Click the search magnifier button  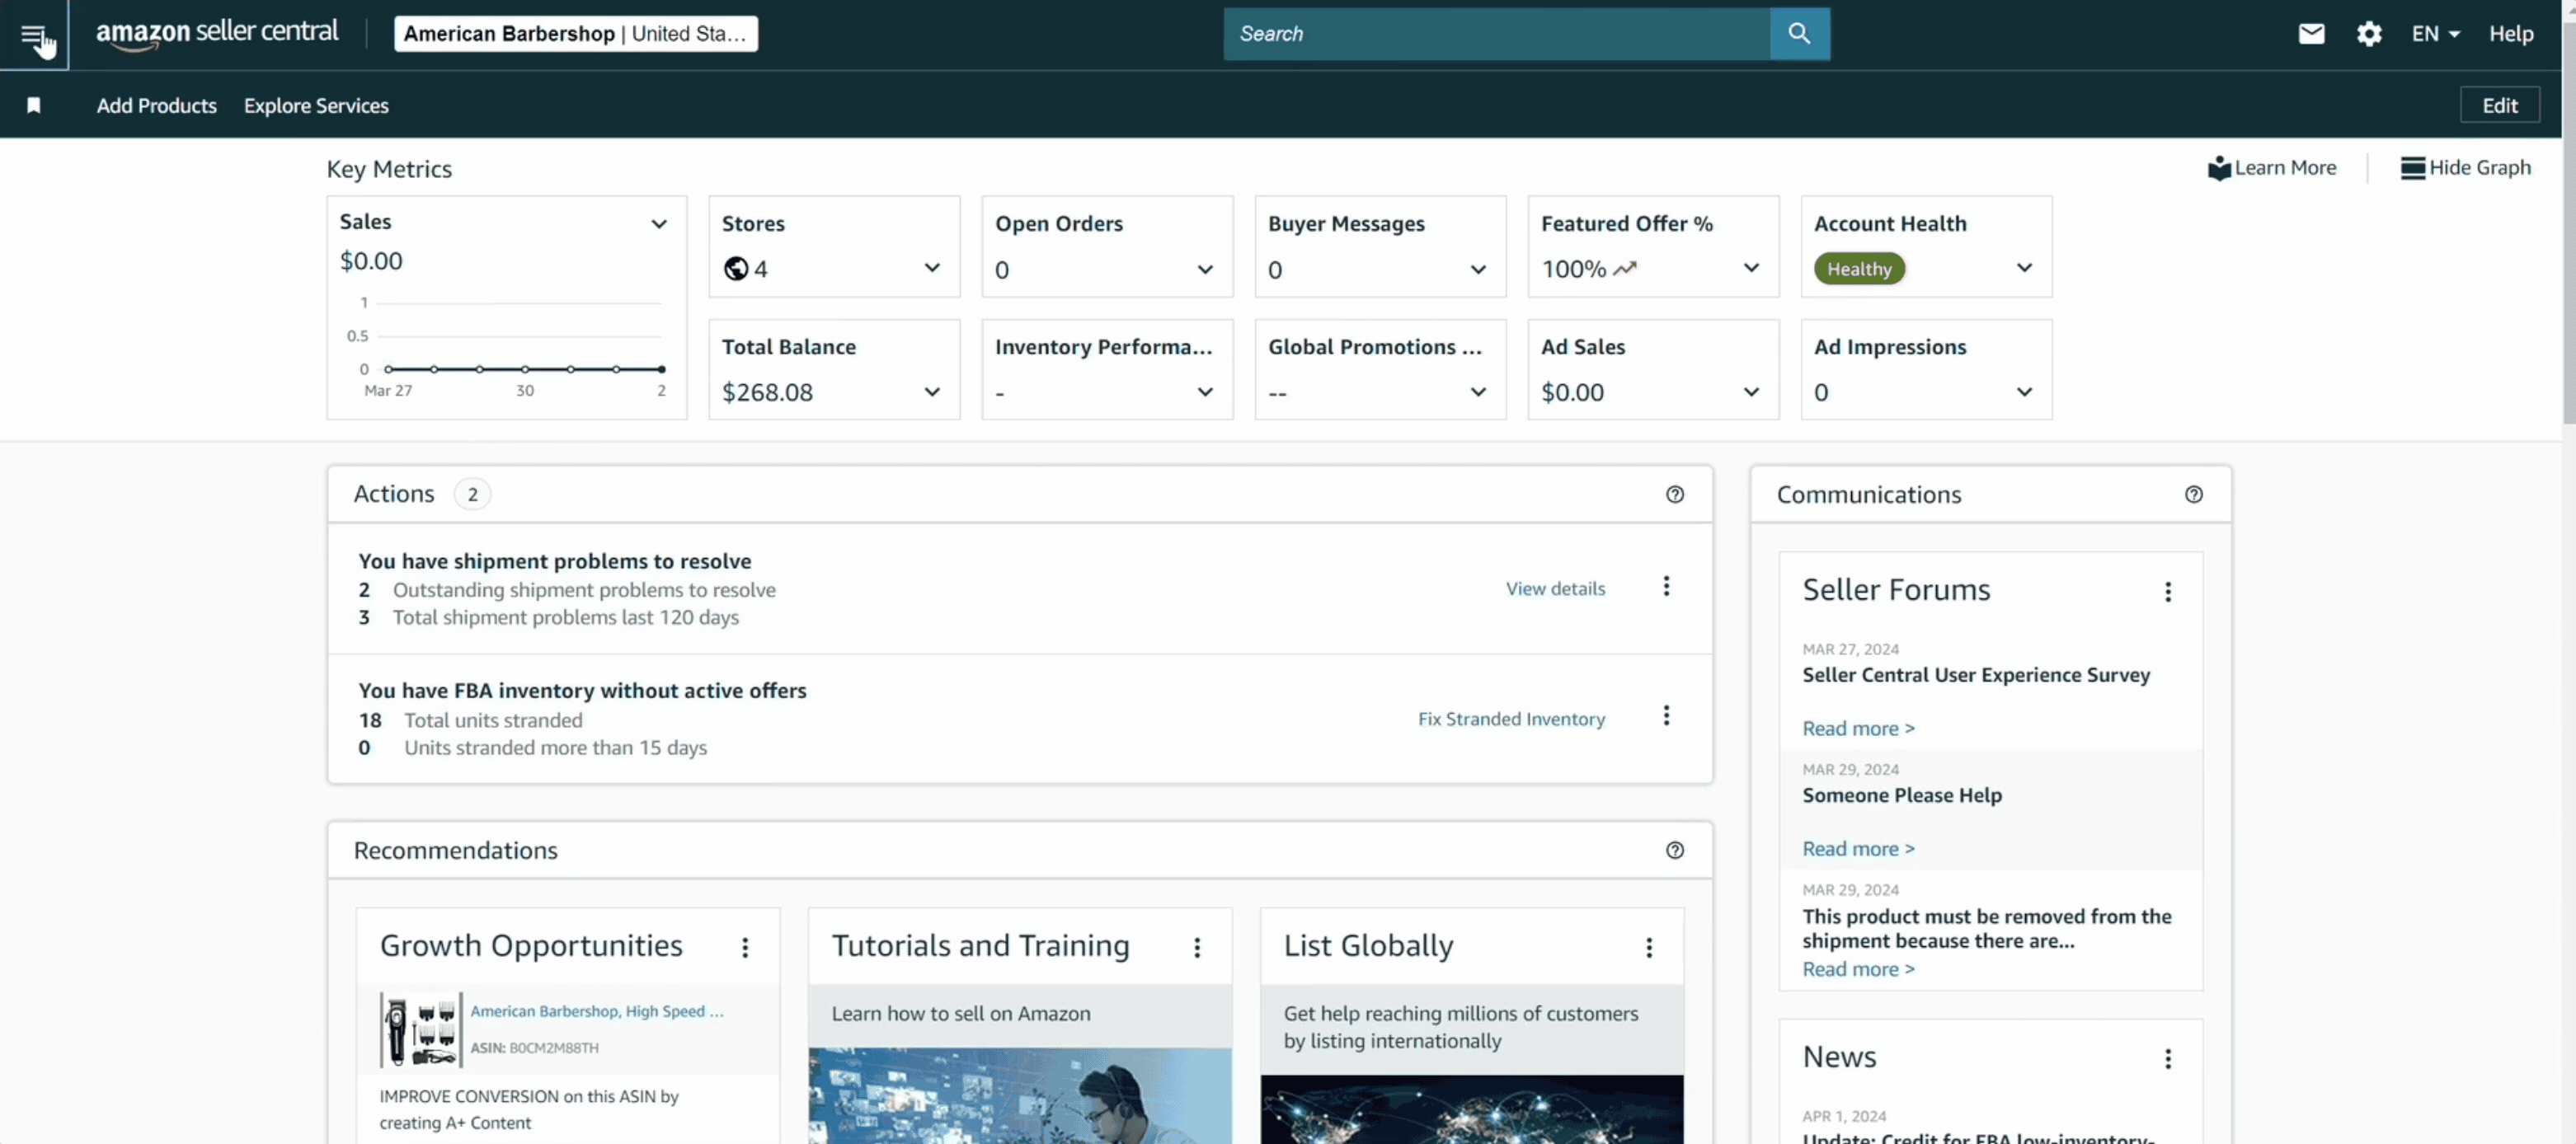coord(1799,34)
